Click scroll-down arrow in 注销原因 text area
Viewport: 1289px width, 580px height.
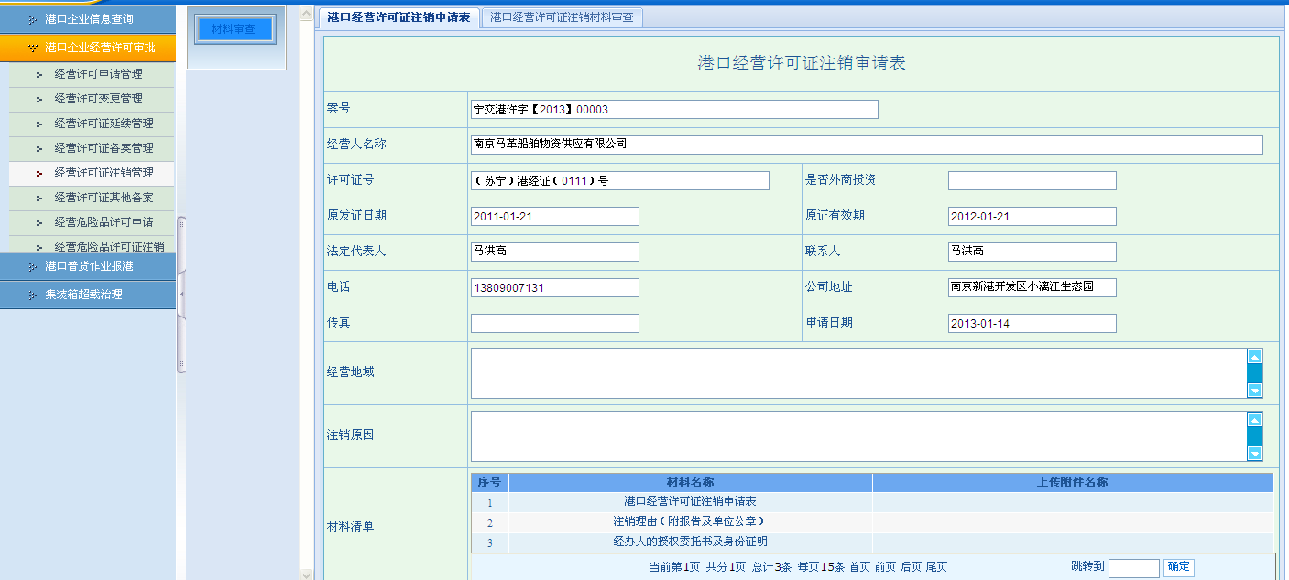(x=1254, y=453)
